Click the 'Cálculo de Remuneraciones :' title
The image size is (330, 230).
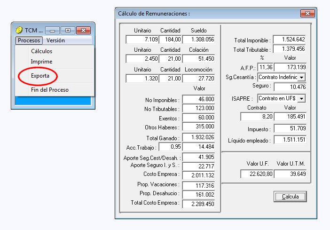[154, 14]
